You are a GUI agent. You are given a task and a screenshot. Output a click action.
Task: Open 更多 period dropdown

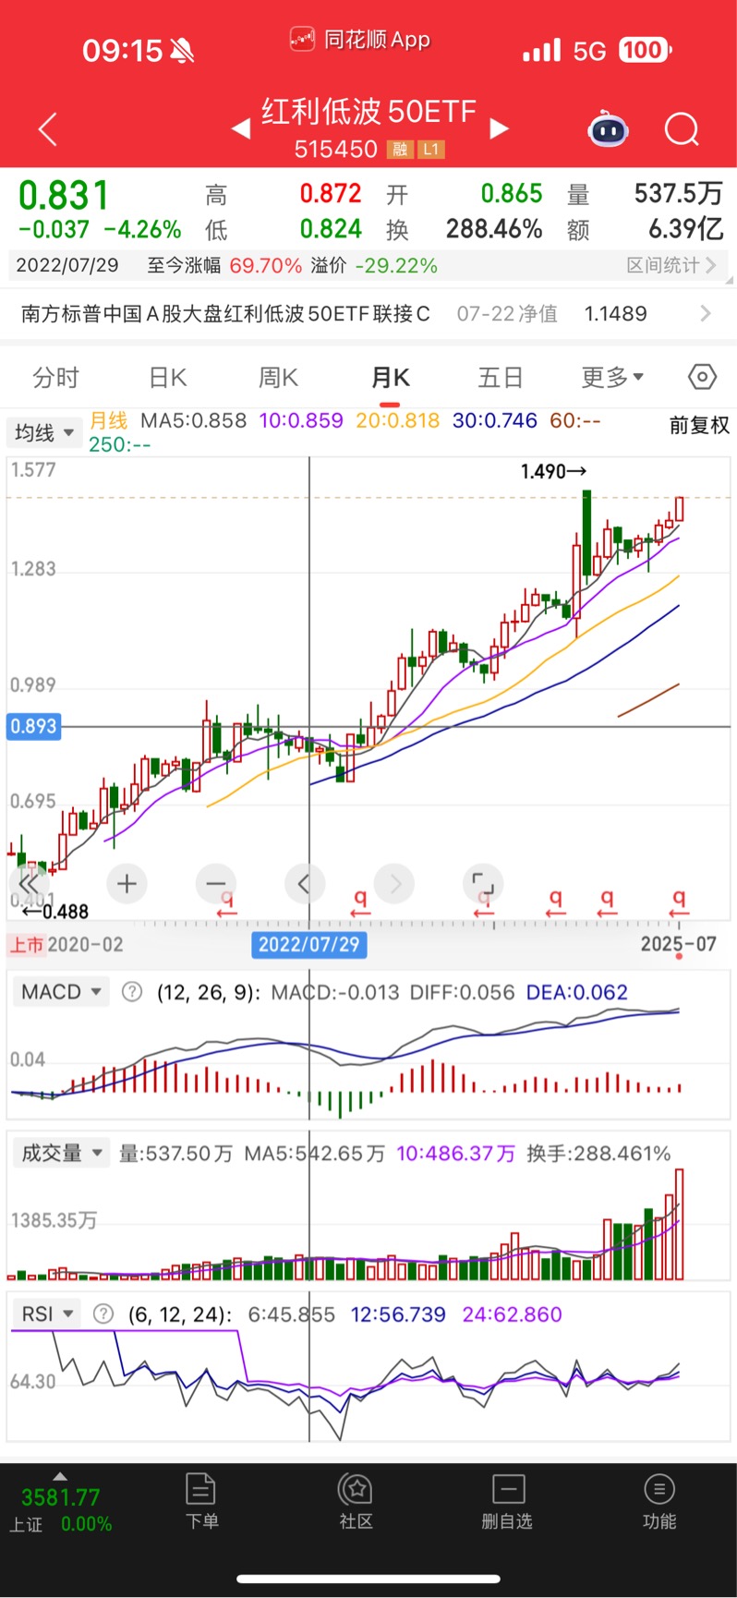[x=612, y=377]
